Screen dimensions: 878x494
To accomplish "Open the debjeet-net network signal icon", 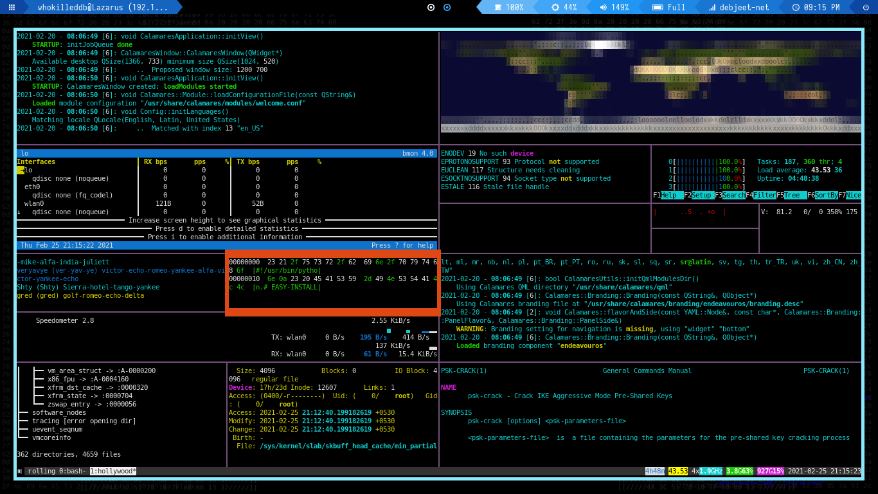I will click(x=712, y=8).
